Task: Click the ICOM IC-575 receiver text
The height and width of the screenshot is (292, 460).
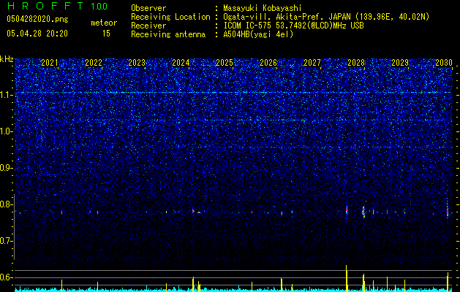Action: point(293,26)
